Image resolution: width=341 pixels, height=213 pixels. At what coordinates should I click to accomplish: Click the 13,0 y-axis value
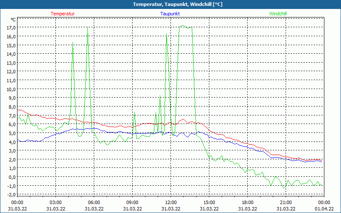tap(12, 63)
